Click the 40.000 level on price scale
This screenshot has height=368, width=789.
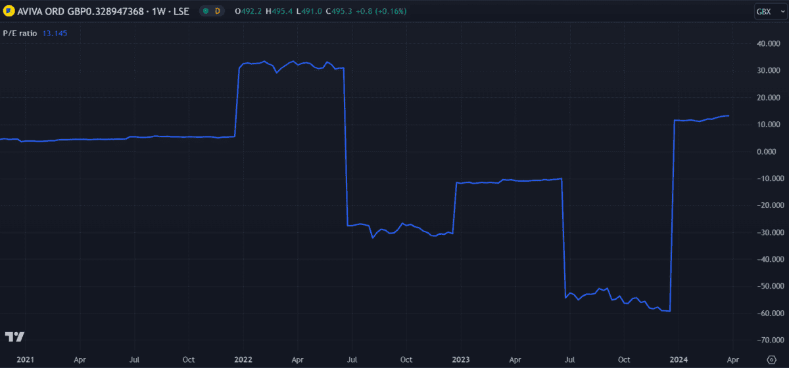767,44
